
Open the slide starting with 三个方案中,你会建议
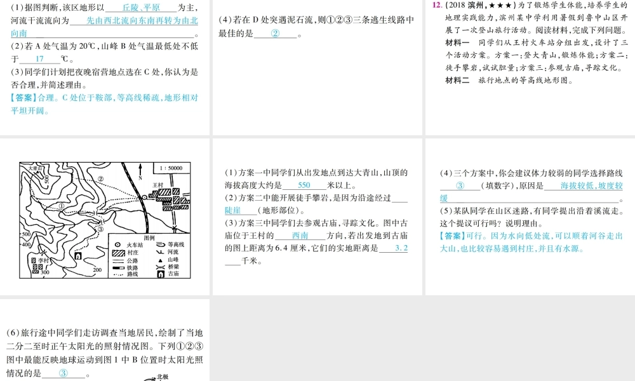530,217
